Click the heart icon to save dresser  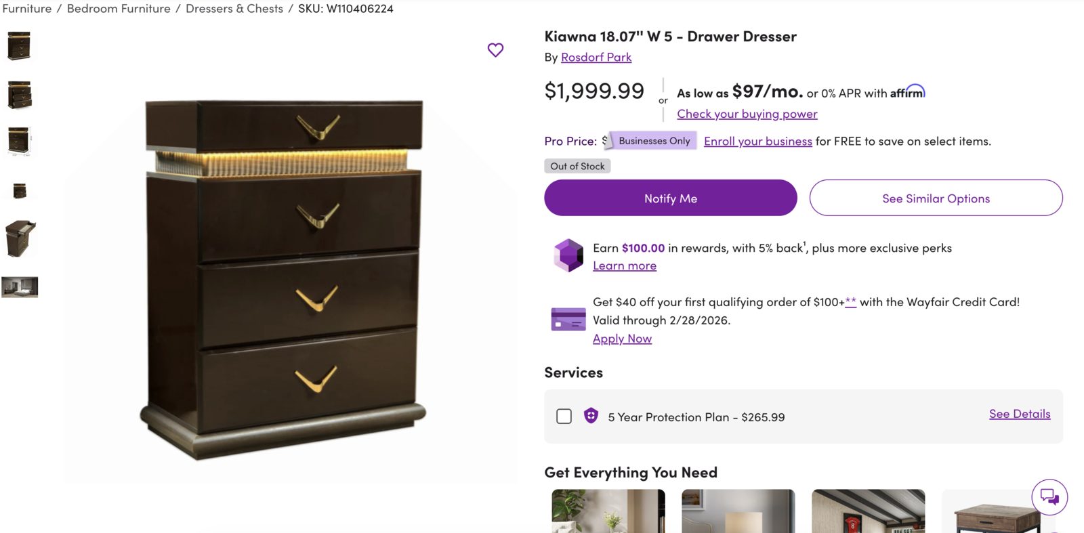[x=495, y=50]
